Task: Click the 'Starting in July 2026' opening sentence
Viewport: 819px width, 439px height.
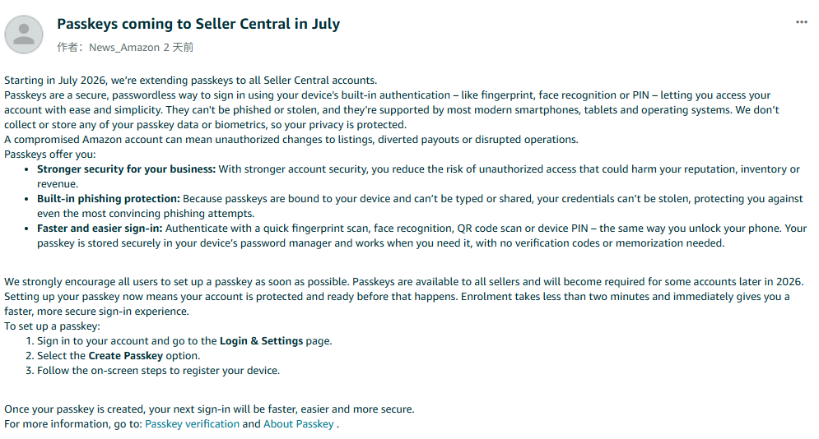Action: [x=191, y=81]
